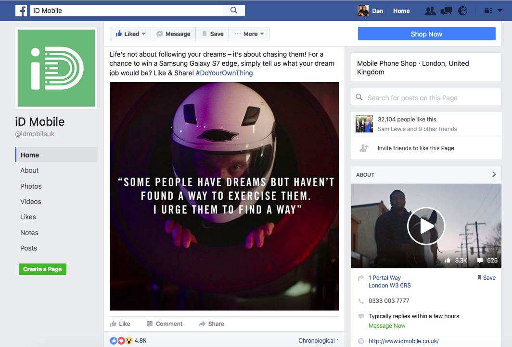Open Photos in page sidebar
The height and width of the screenshot is (347, 512).
[x=31, y=186]
